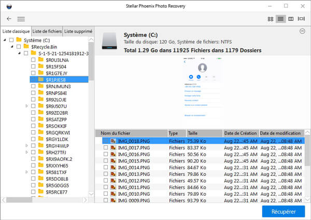Check the IMG_0010.PNG file checkbox
The image size is (311, 220).
coord(106,194)
